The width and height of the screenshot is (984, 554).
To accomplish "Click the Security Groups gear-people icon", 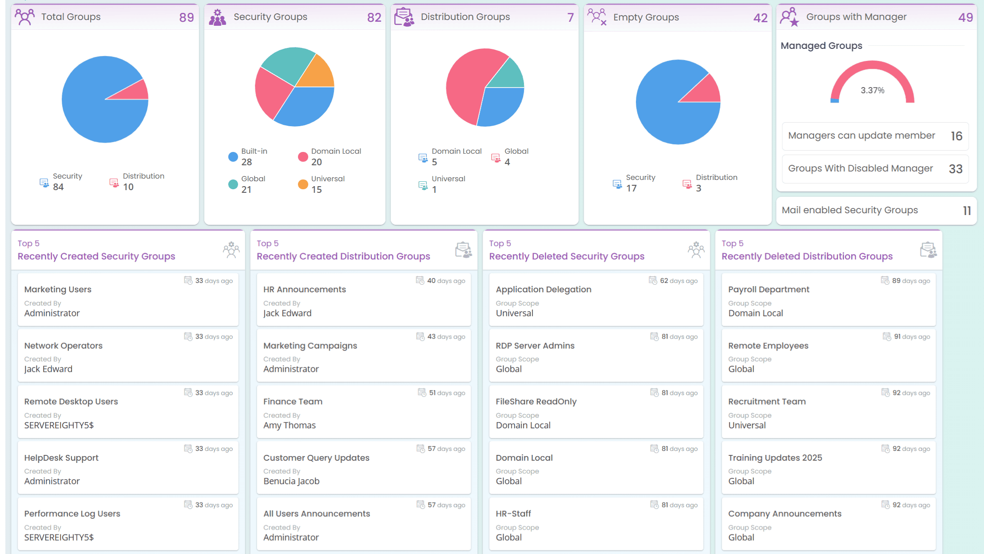I will (x=218, y=17).
